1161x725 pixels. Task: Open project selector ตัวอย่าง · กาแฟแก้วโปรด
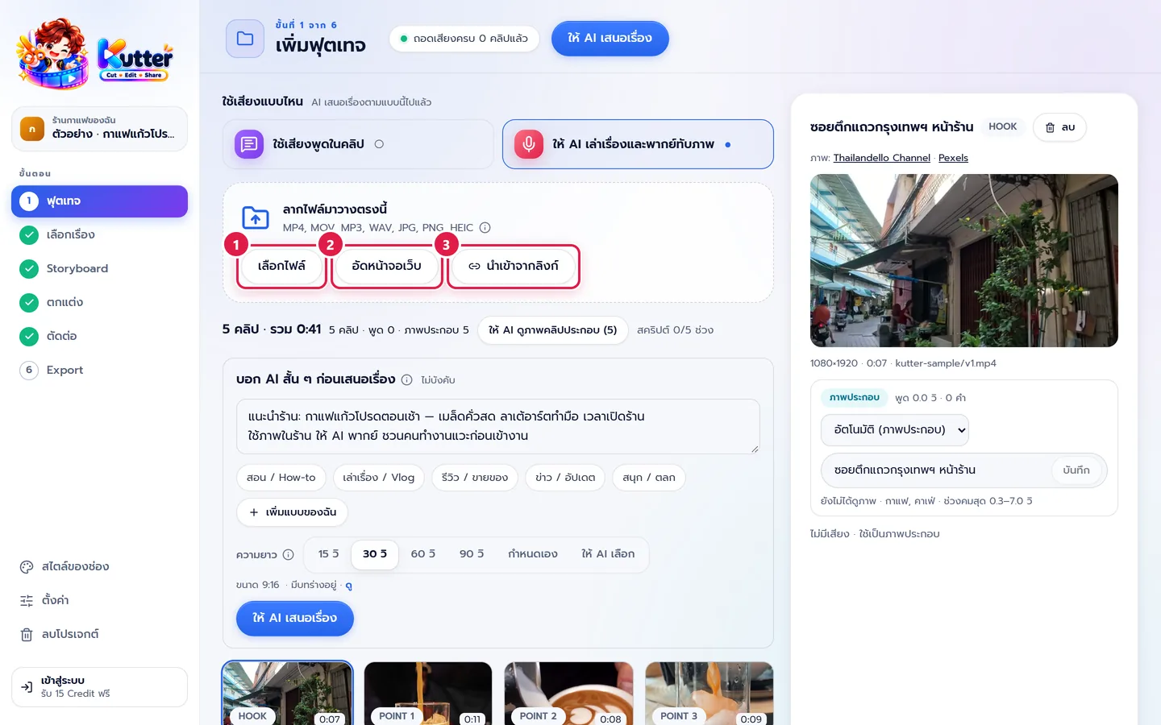click(99, 129)
